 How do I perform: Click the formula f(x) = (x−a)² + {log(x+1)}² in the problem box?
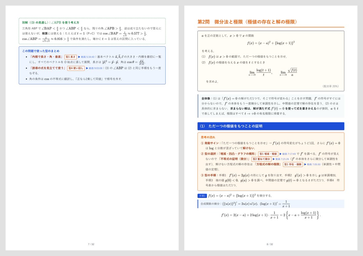271,43
